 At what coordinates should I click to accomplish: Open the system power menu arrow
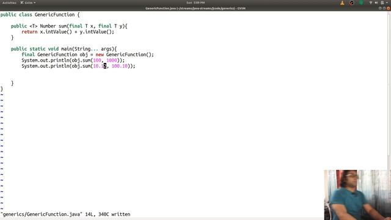click(387, 2)
